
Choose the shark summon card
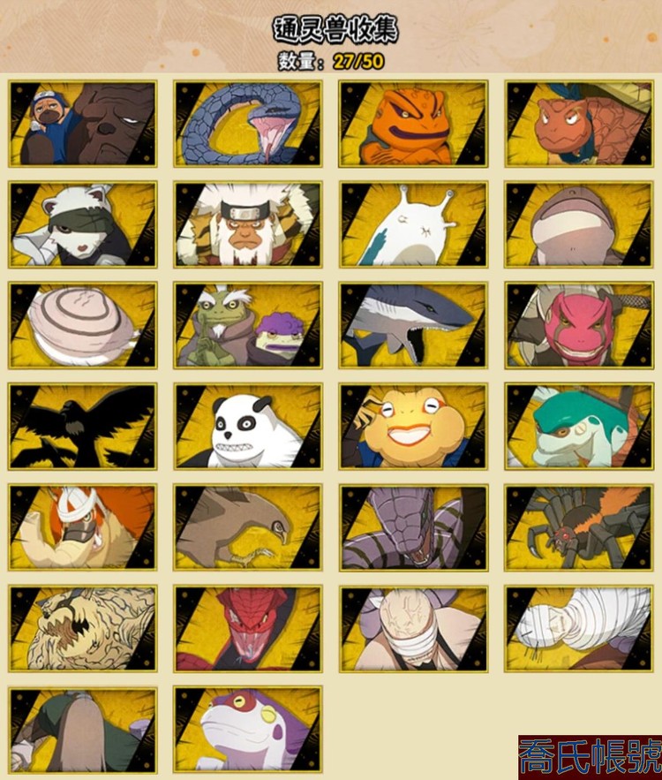[413, 325]
